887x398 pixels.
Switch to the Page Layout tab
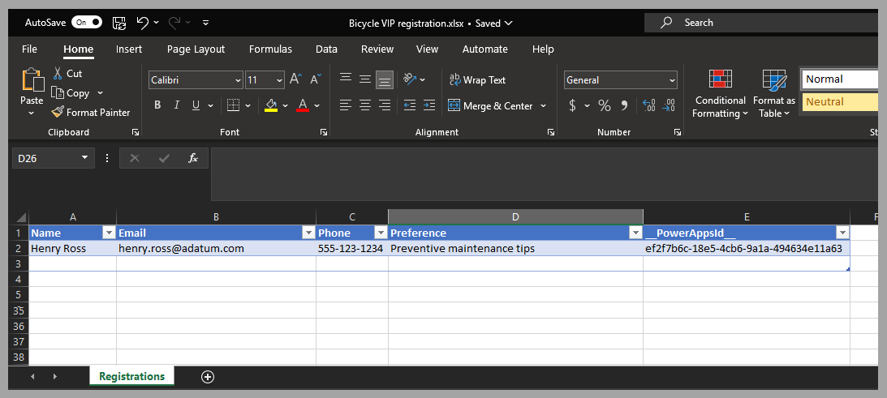coord(196,49)
